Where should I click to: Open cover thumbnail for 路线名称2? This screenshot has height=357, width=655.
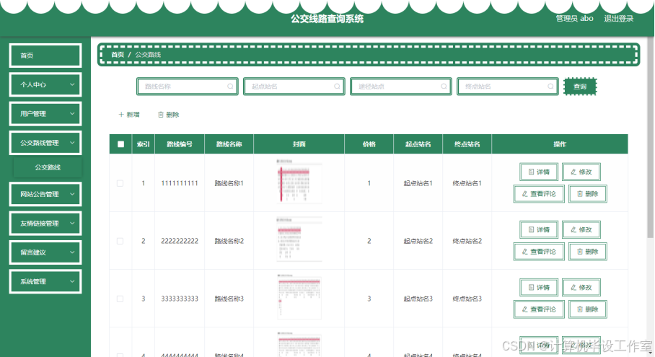pos(299,239)
